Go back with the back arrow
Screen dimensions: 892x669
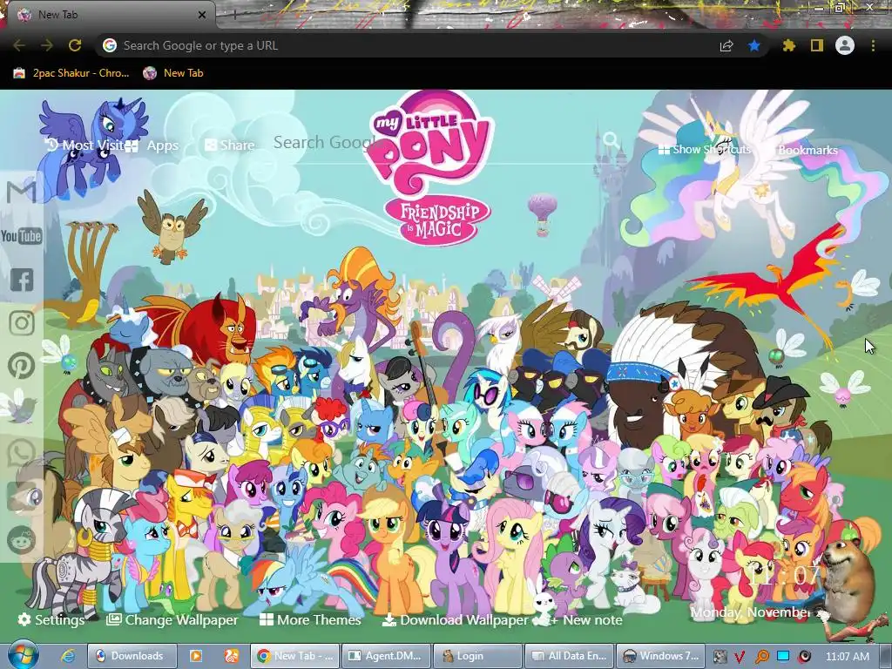(x=19, y=45)
